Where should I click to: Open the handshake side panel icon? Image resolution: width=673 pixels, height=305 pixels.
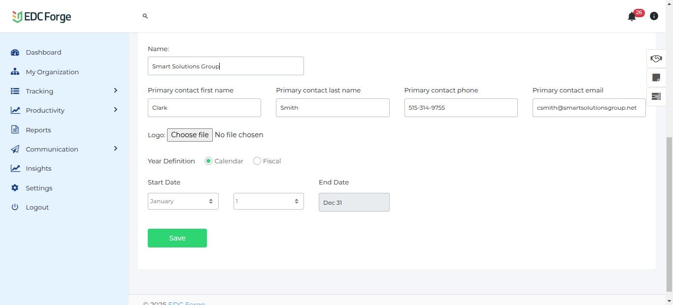pos(656,59)
